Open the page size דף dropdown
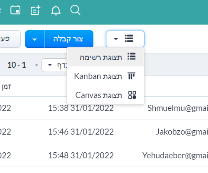 [x=54, y=65]
